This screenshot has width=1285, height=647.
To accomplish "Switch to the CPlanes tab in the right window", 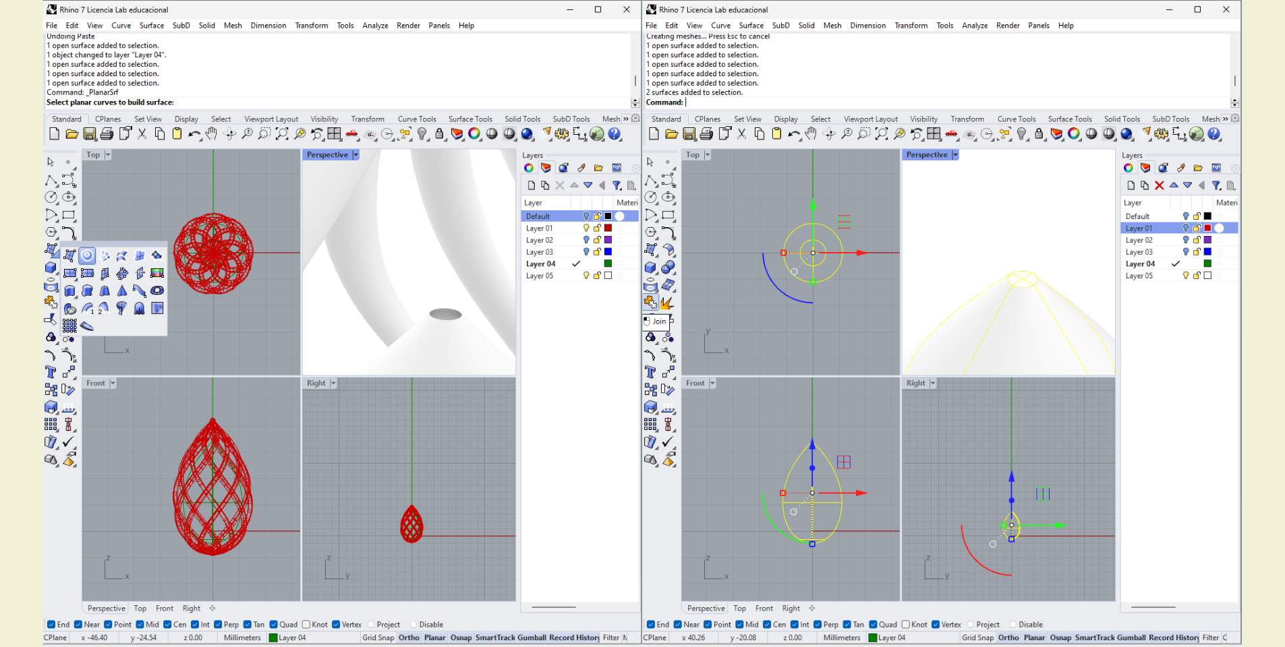I will [708, 119].
